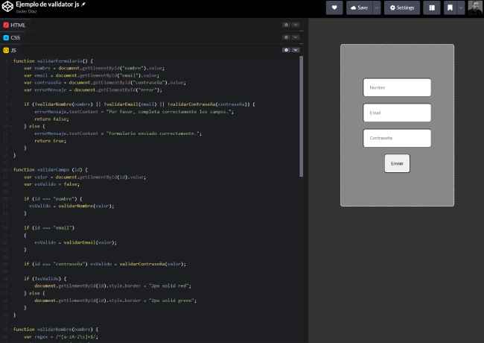Switch to the CSS editor panel
Viewport: 484px width, 343px height.
point(12,38)
